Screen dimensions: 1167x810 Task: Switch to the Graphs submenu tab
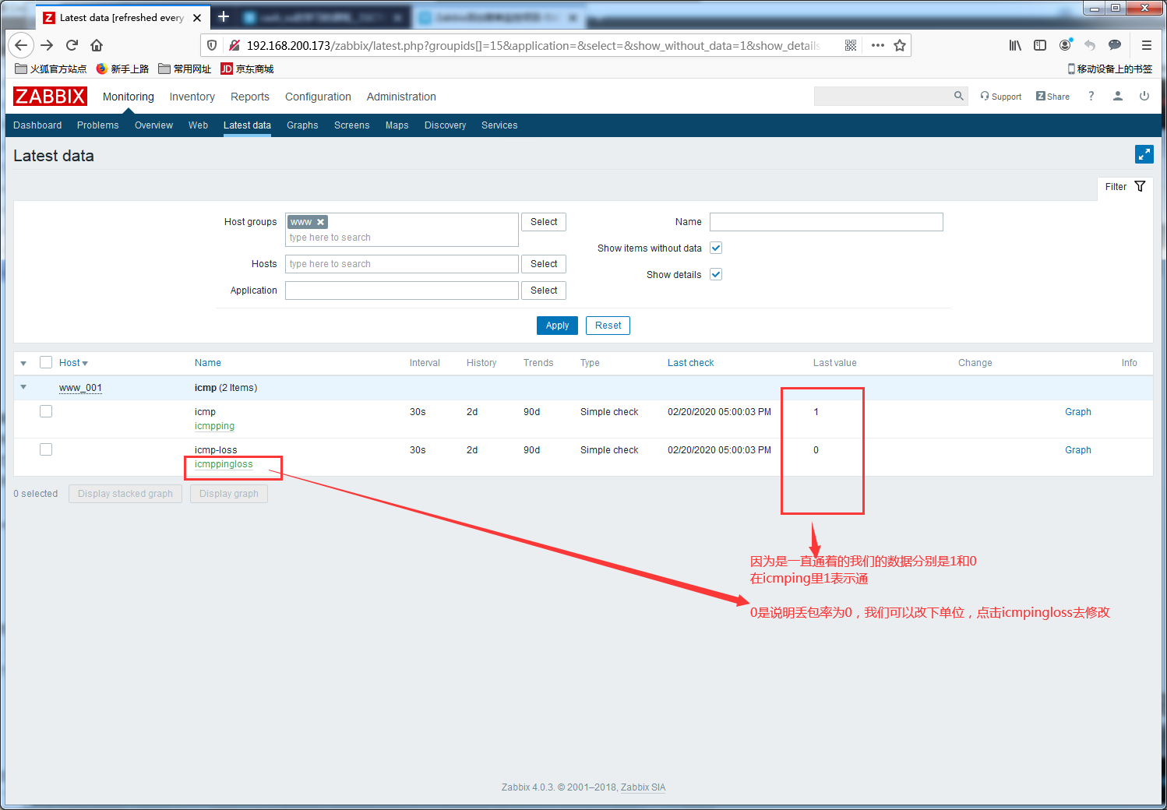click(x=302, y=125)
